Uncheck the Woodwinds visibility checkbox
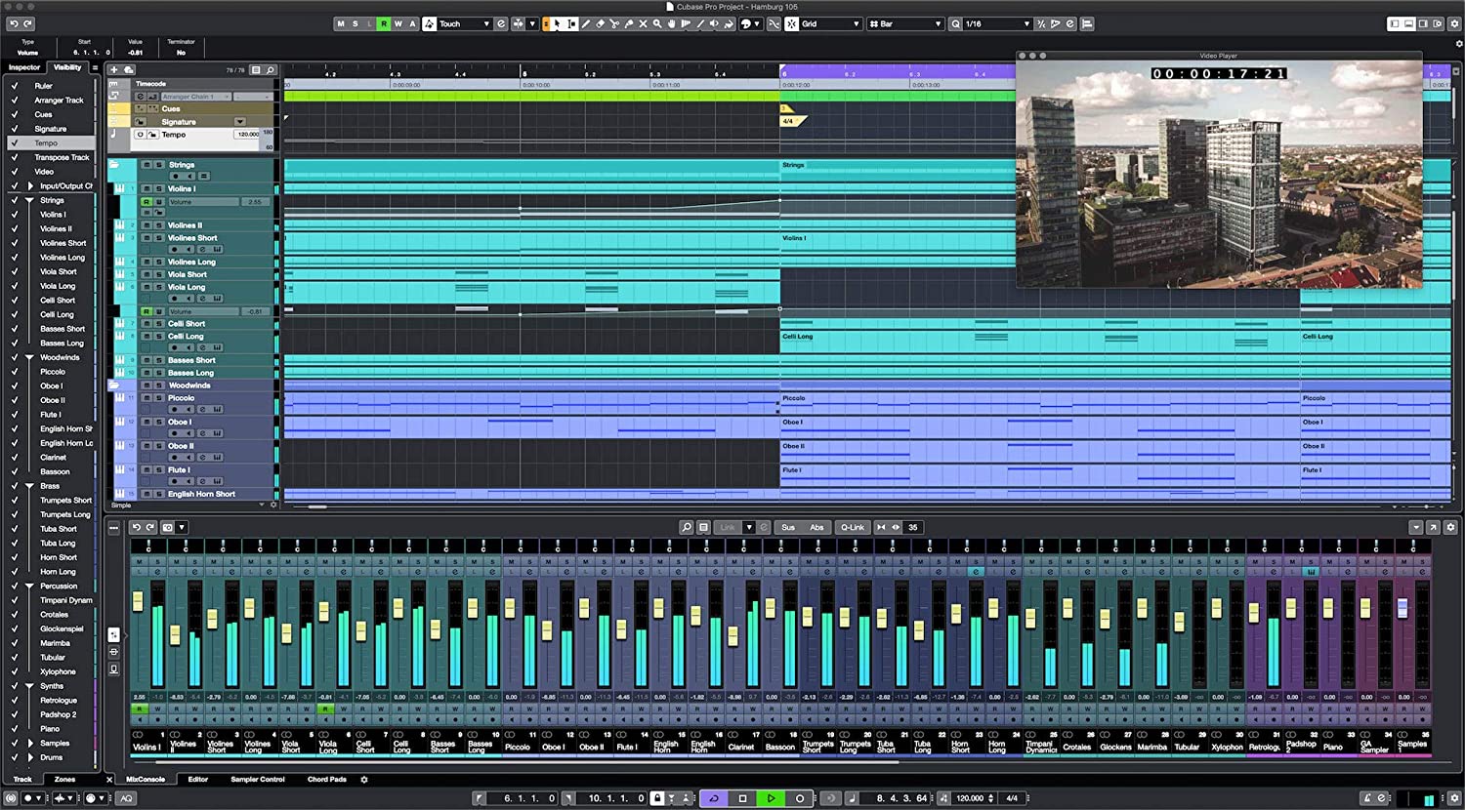The image size is (1465, 810). [x=15, y=357]
